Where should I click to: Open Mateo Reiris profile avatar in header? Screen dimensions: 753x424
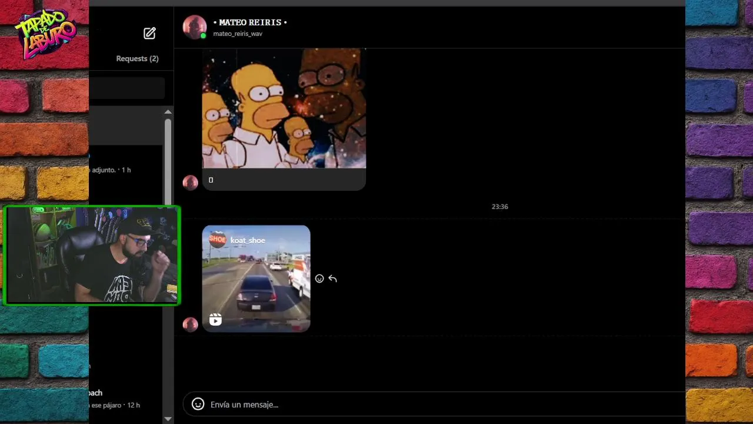click(x=194, y=27)
